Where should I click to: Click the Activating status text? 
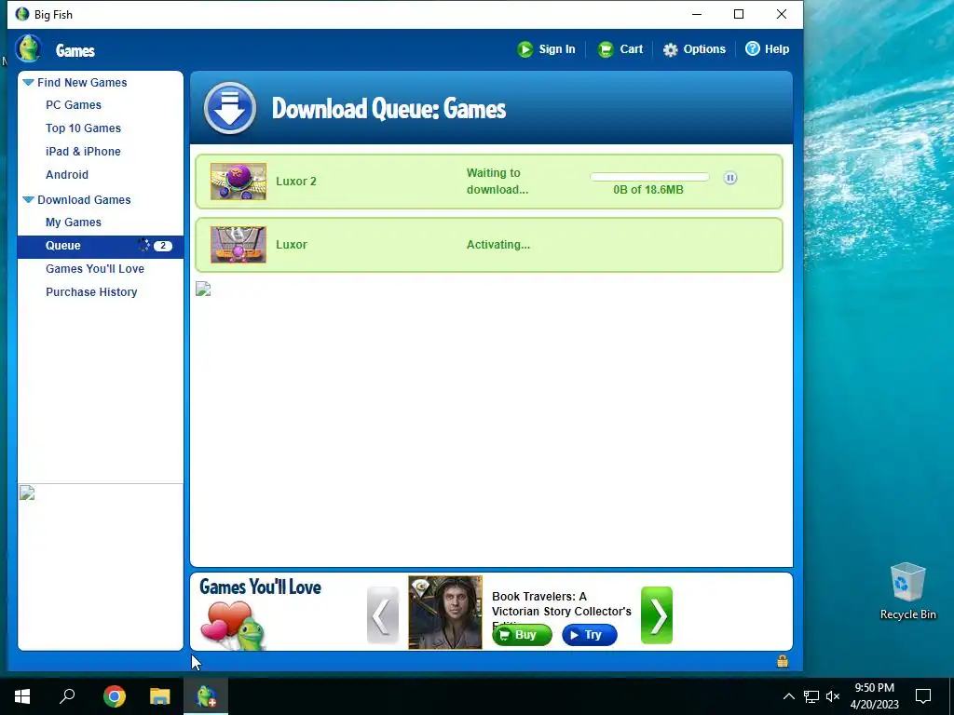point(497,245)
